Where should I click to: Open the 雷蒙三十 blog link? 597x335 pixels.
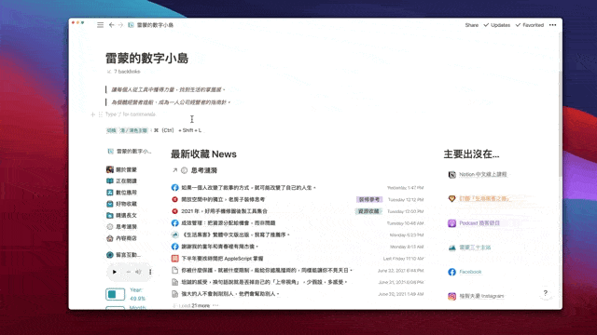click(x=469, y=248)
